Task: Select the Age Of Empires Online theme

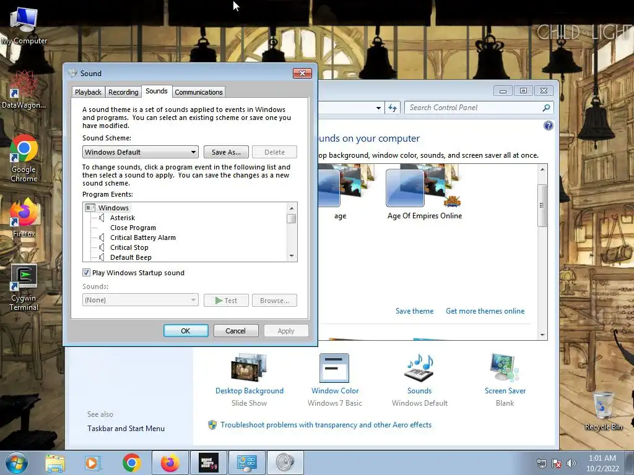Action: (425, 193)
